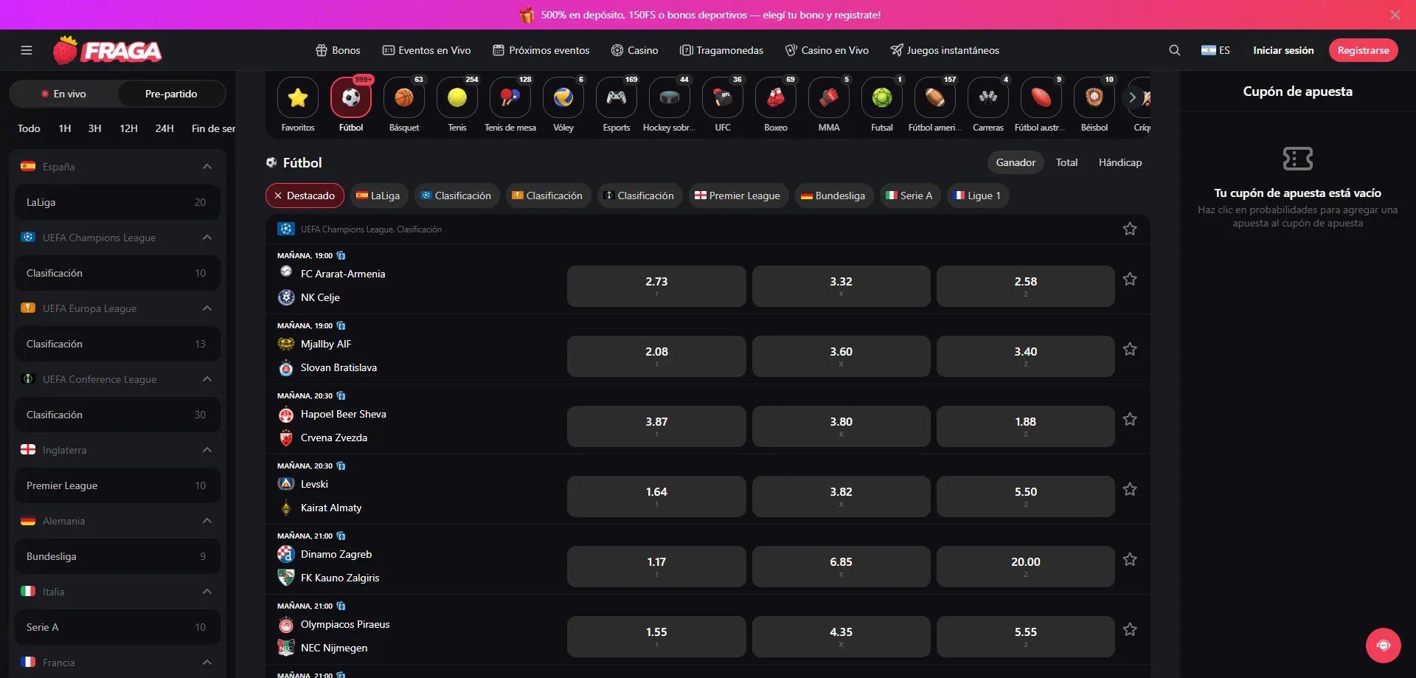The height and width of the screenshot is (678, 1416).
Task: Select the MMA sport icon
Action: coord(829,97)
